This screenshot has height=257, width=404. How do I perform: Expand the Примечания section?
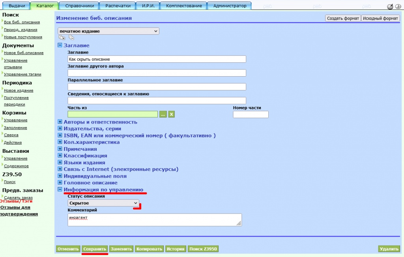60,149
